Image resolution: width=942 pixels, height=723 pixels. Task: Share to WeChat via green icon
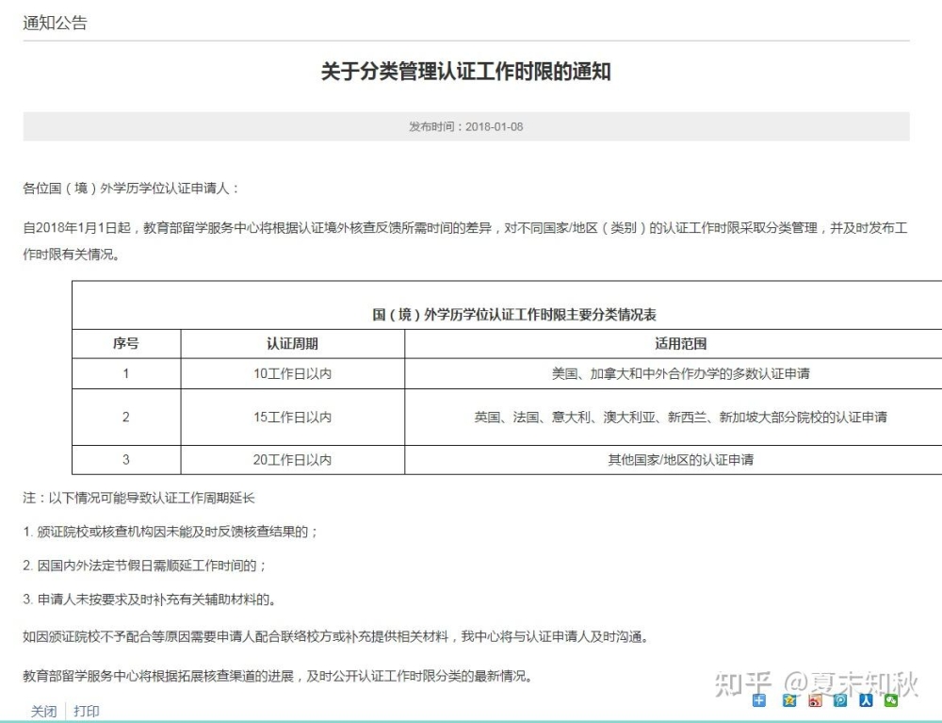(891, 700)
